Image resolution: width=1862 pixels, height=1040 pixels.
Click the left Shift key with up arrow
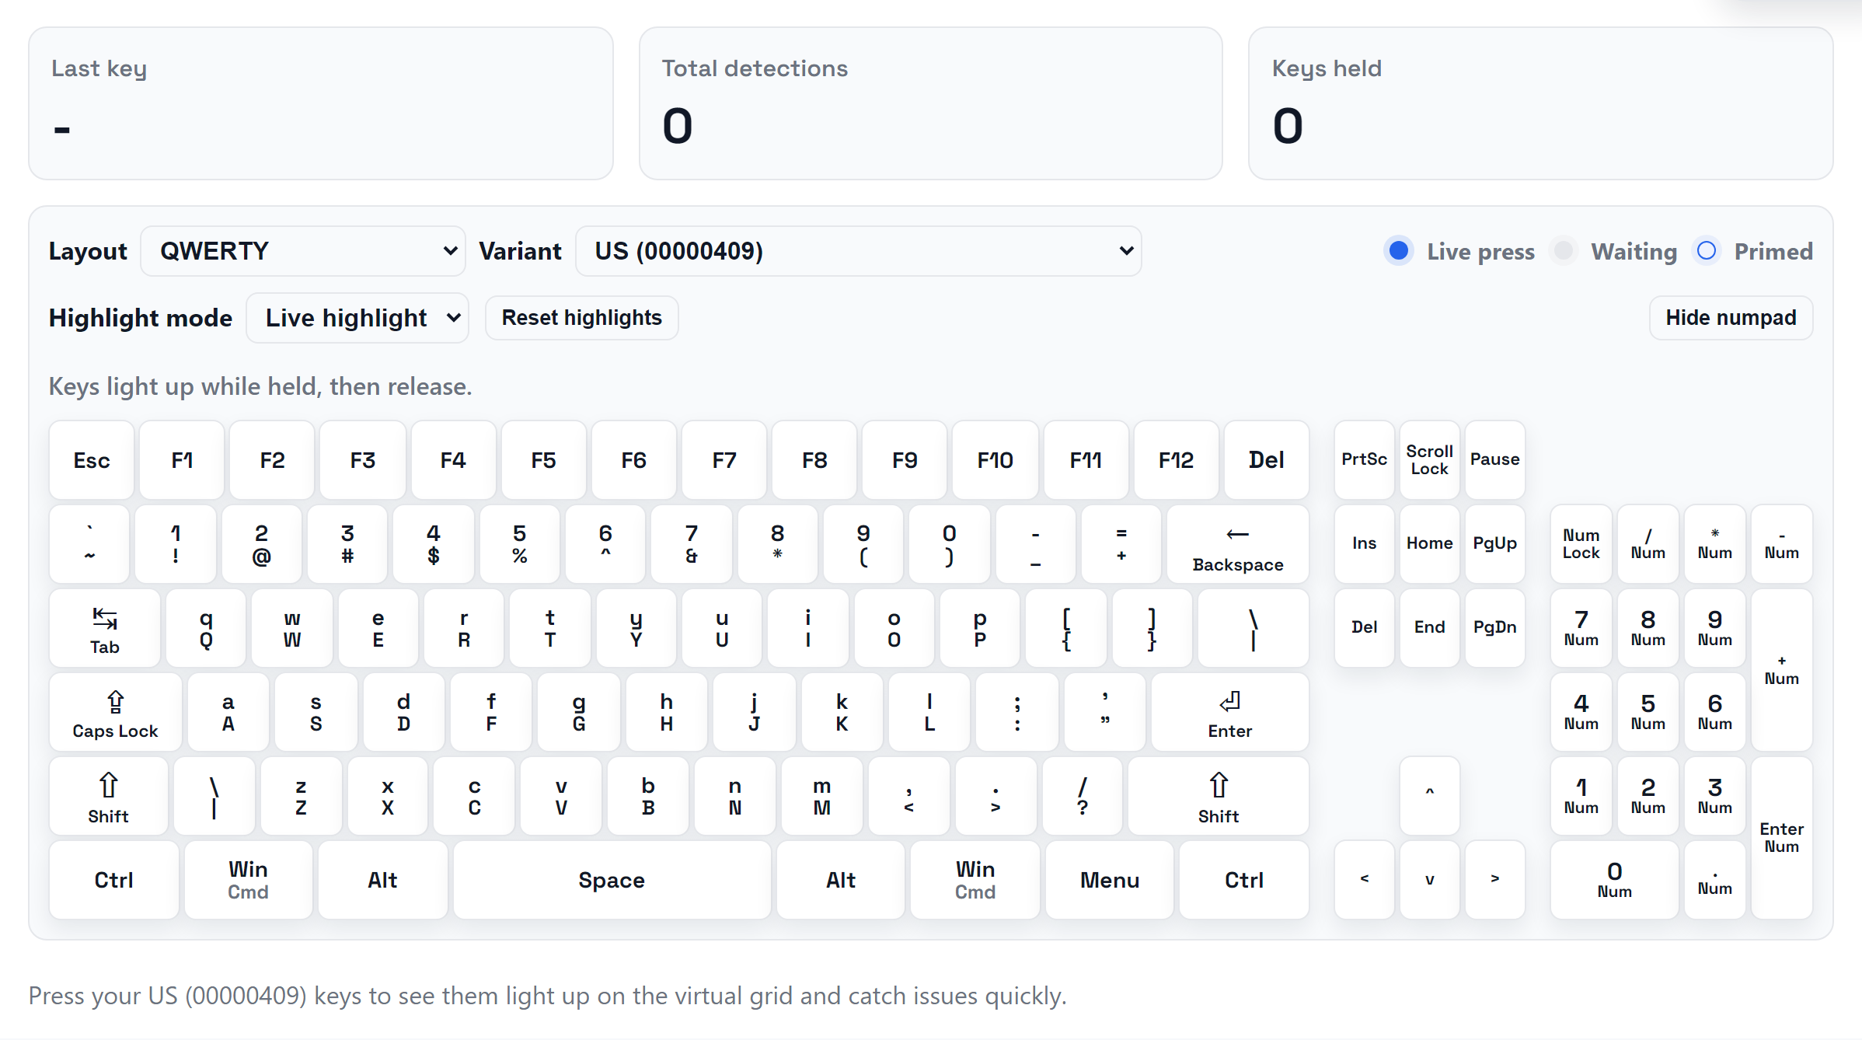coord(108,796)
